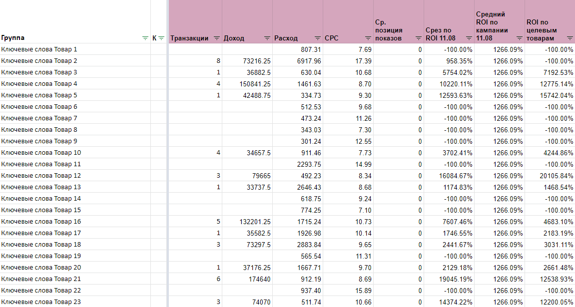Click ROI slice value 958.35%
This screenshot has height=307, width=575.
click(460, 60)
